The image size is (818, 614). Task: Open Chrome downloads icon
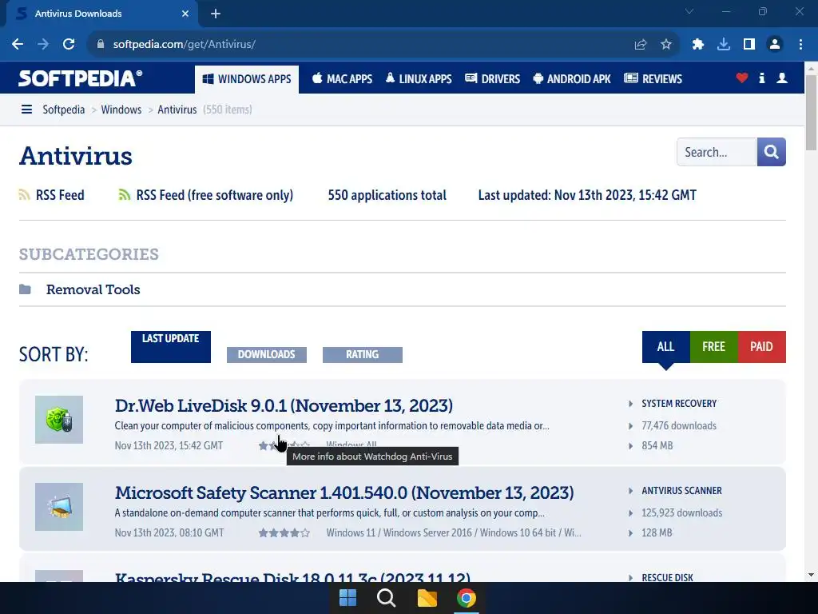coord(724,45)
